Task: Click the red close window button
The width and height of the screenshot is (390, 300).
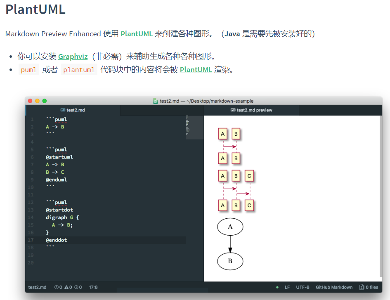Action: click(30, 101)
